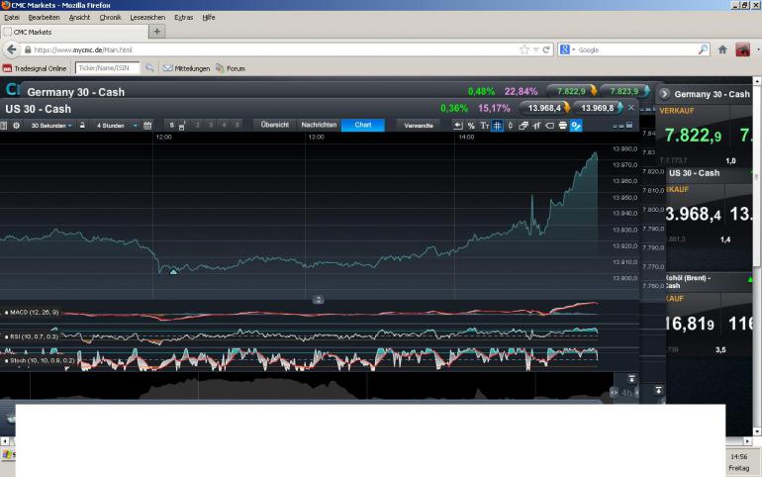Viewport: 762px width, 477px height.
Task: Click the save layout icon next to S
Action: tap(182, 126)
